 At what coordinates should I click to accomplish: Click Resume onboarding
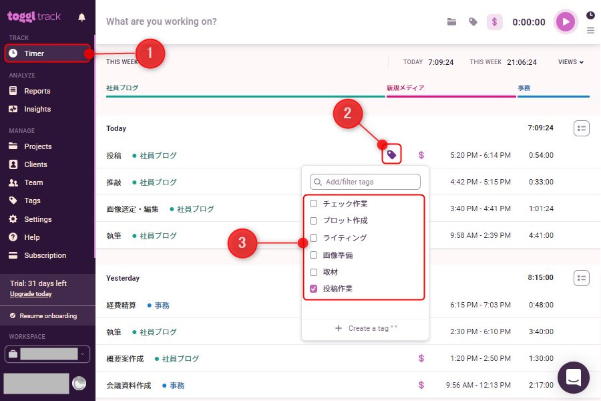(48, 316)
